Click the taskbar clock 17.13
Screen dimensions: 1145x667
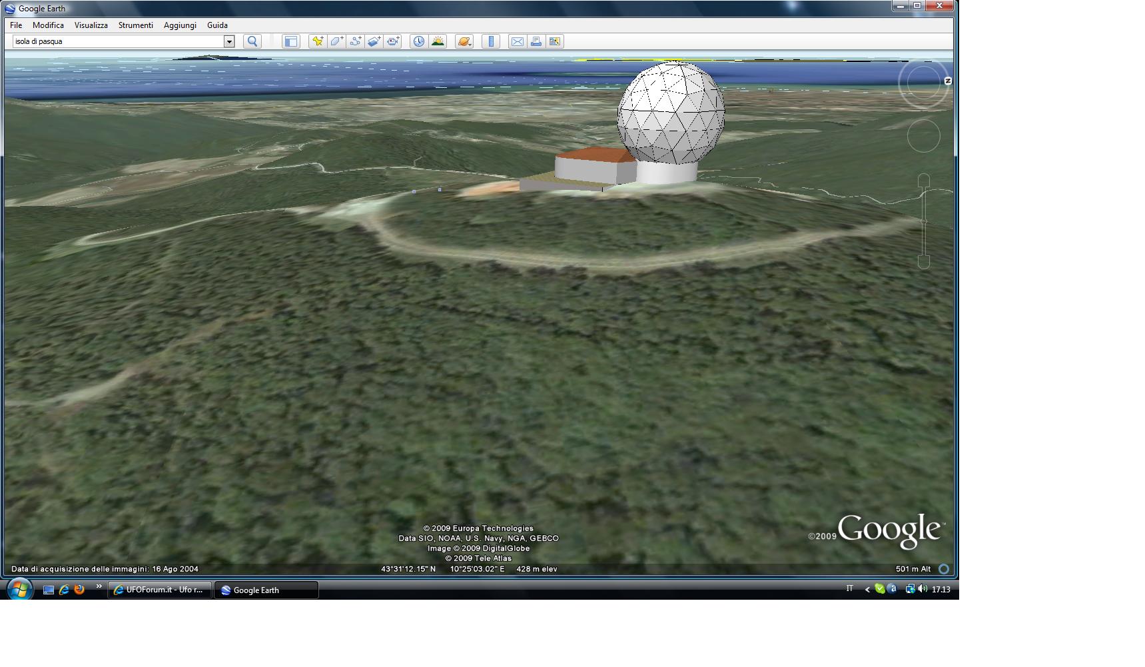(x=941, y=589)
